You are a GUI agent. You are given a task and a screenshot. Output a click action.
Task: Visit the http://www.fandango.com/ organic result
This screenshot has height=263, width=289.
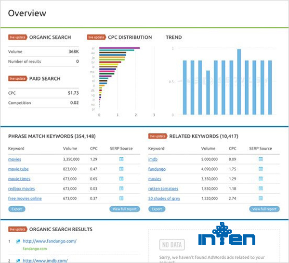coord(49,241)
